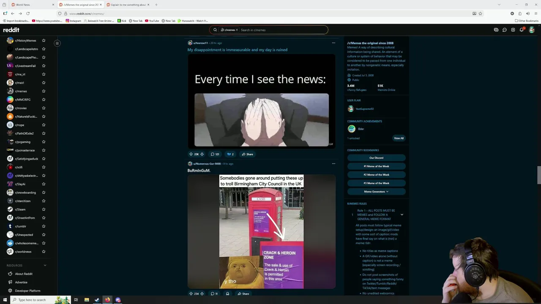This screenshot has height=304, width=541.
Task: Open the 'Every time I see the news' GIF
Action: [262, 102]
